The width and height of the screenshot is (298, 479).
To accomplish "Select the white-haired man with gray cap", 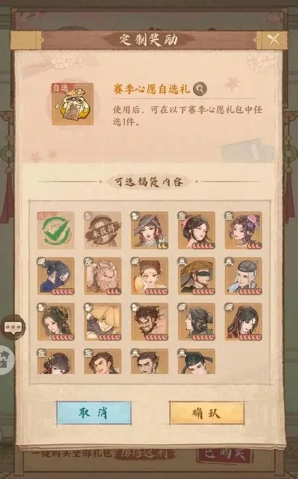I will coord(244,276).
